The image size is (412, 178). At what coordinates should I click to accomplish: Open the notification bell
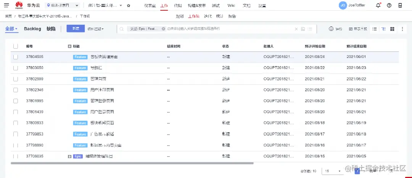tap(378, 5)
